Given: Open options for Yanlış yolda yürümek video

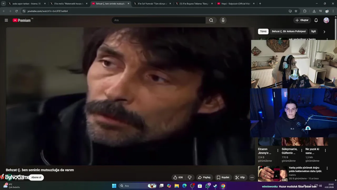Looking at the screenshot, I should click(327, 168).
